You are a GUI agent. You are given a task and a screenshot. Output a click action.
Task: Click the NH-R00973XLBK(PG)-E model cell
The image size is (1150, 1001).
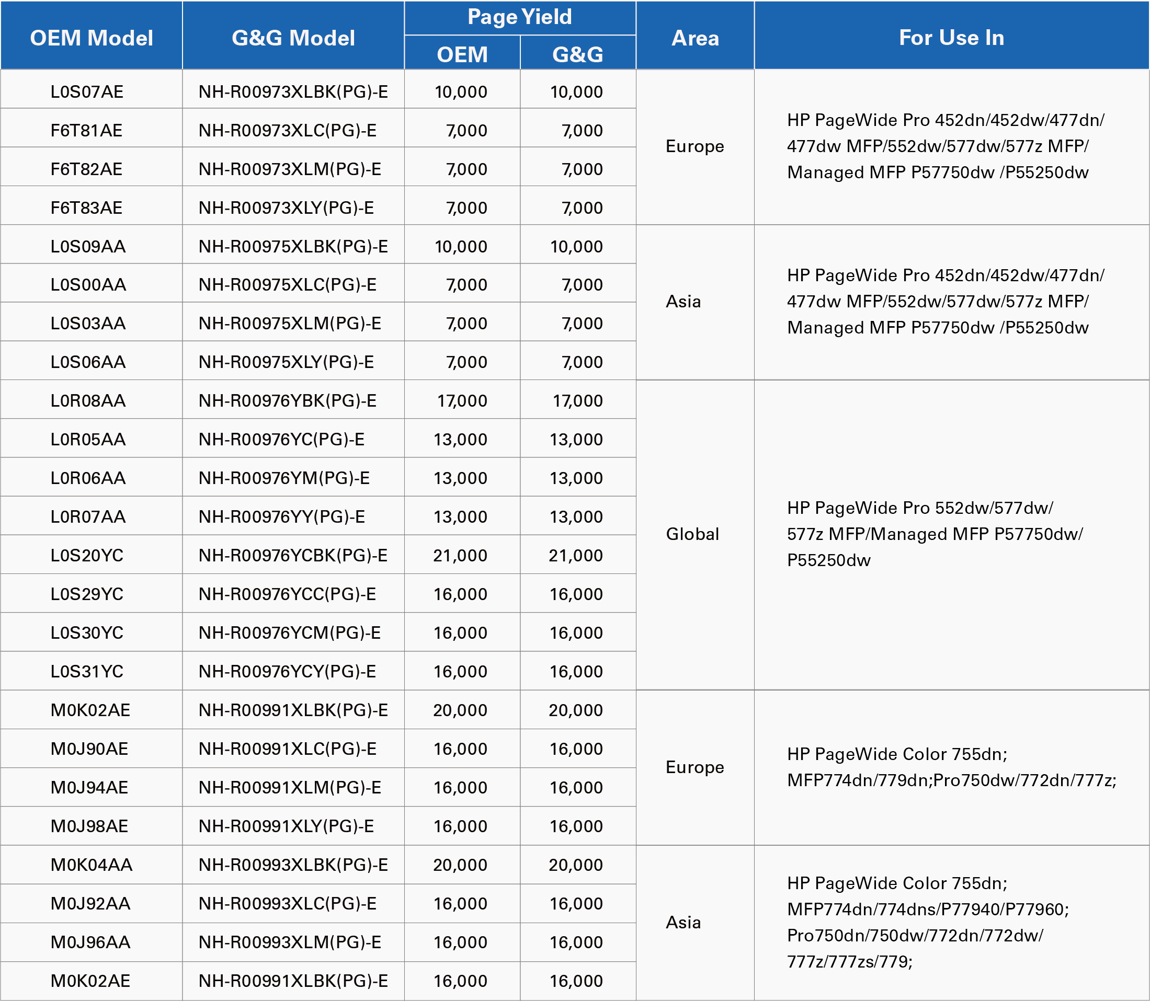point(293,89)
